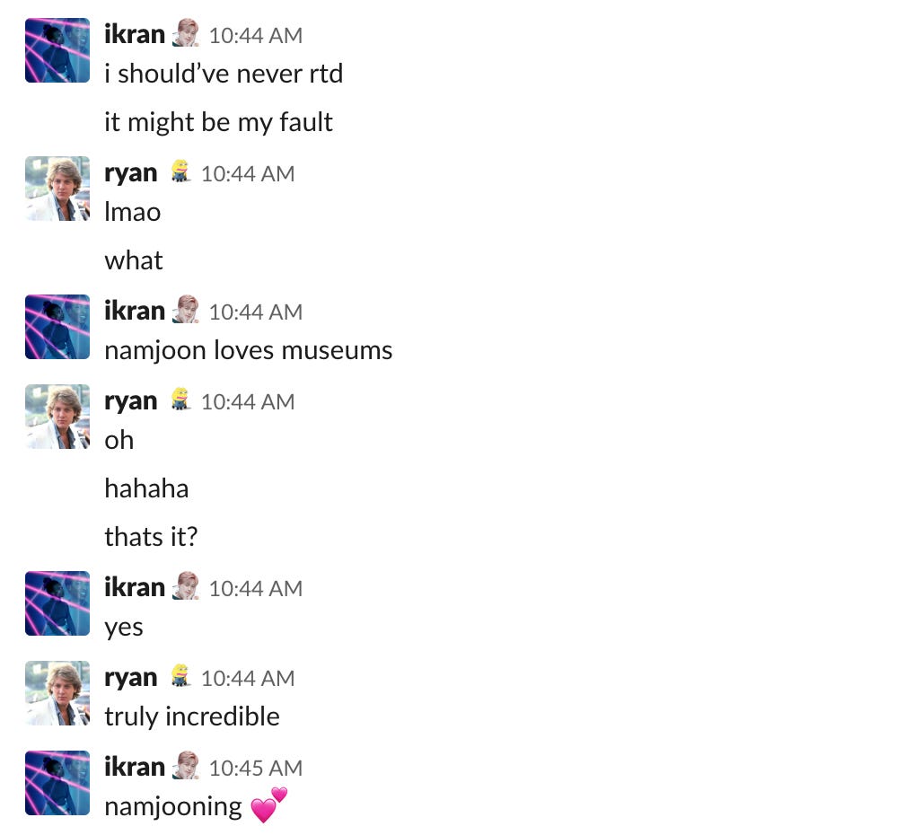Image resolution: width=905 pixels, height=835 pixels.
Task: Click ikran's status emoji above 'namjoon loves museums'
Action: click(186, 310)
